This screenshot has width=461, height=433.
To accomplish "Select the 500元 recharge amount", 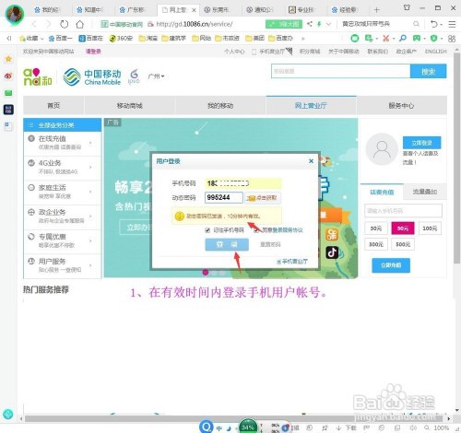I will (403, 244).
